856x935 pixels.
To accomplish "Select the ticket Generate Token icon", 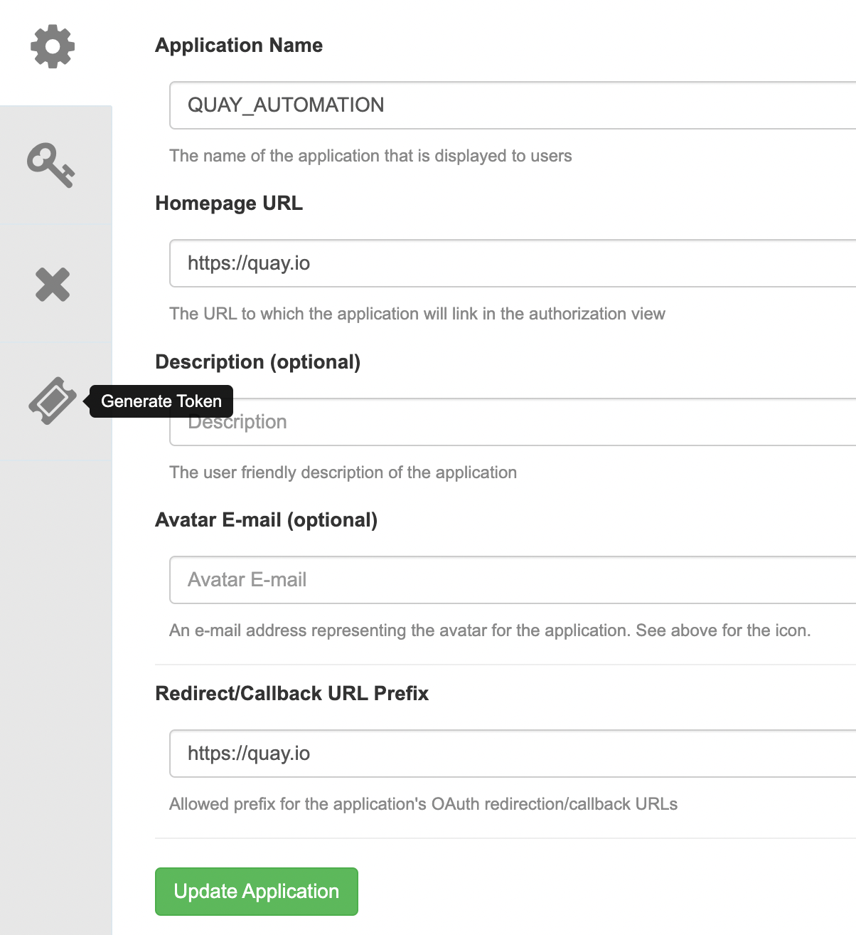I will pyautogui.click(x=53, y=401).
